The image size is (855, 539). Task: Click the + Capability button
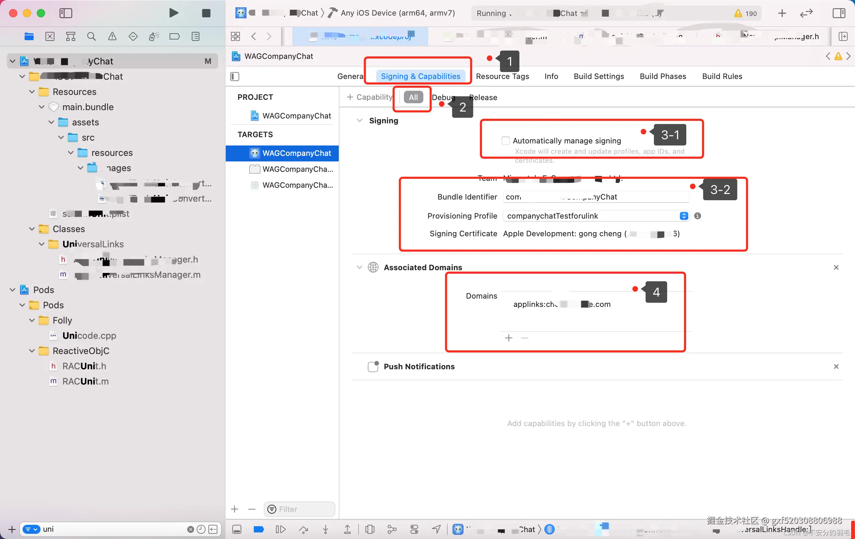pyautogui.click(x=370, y=97)
